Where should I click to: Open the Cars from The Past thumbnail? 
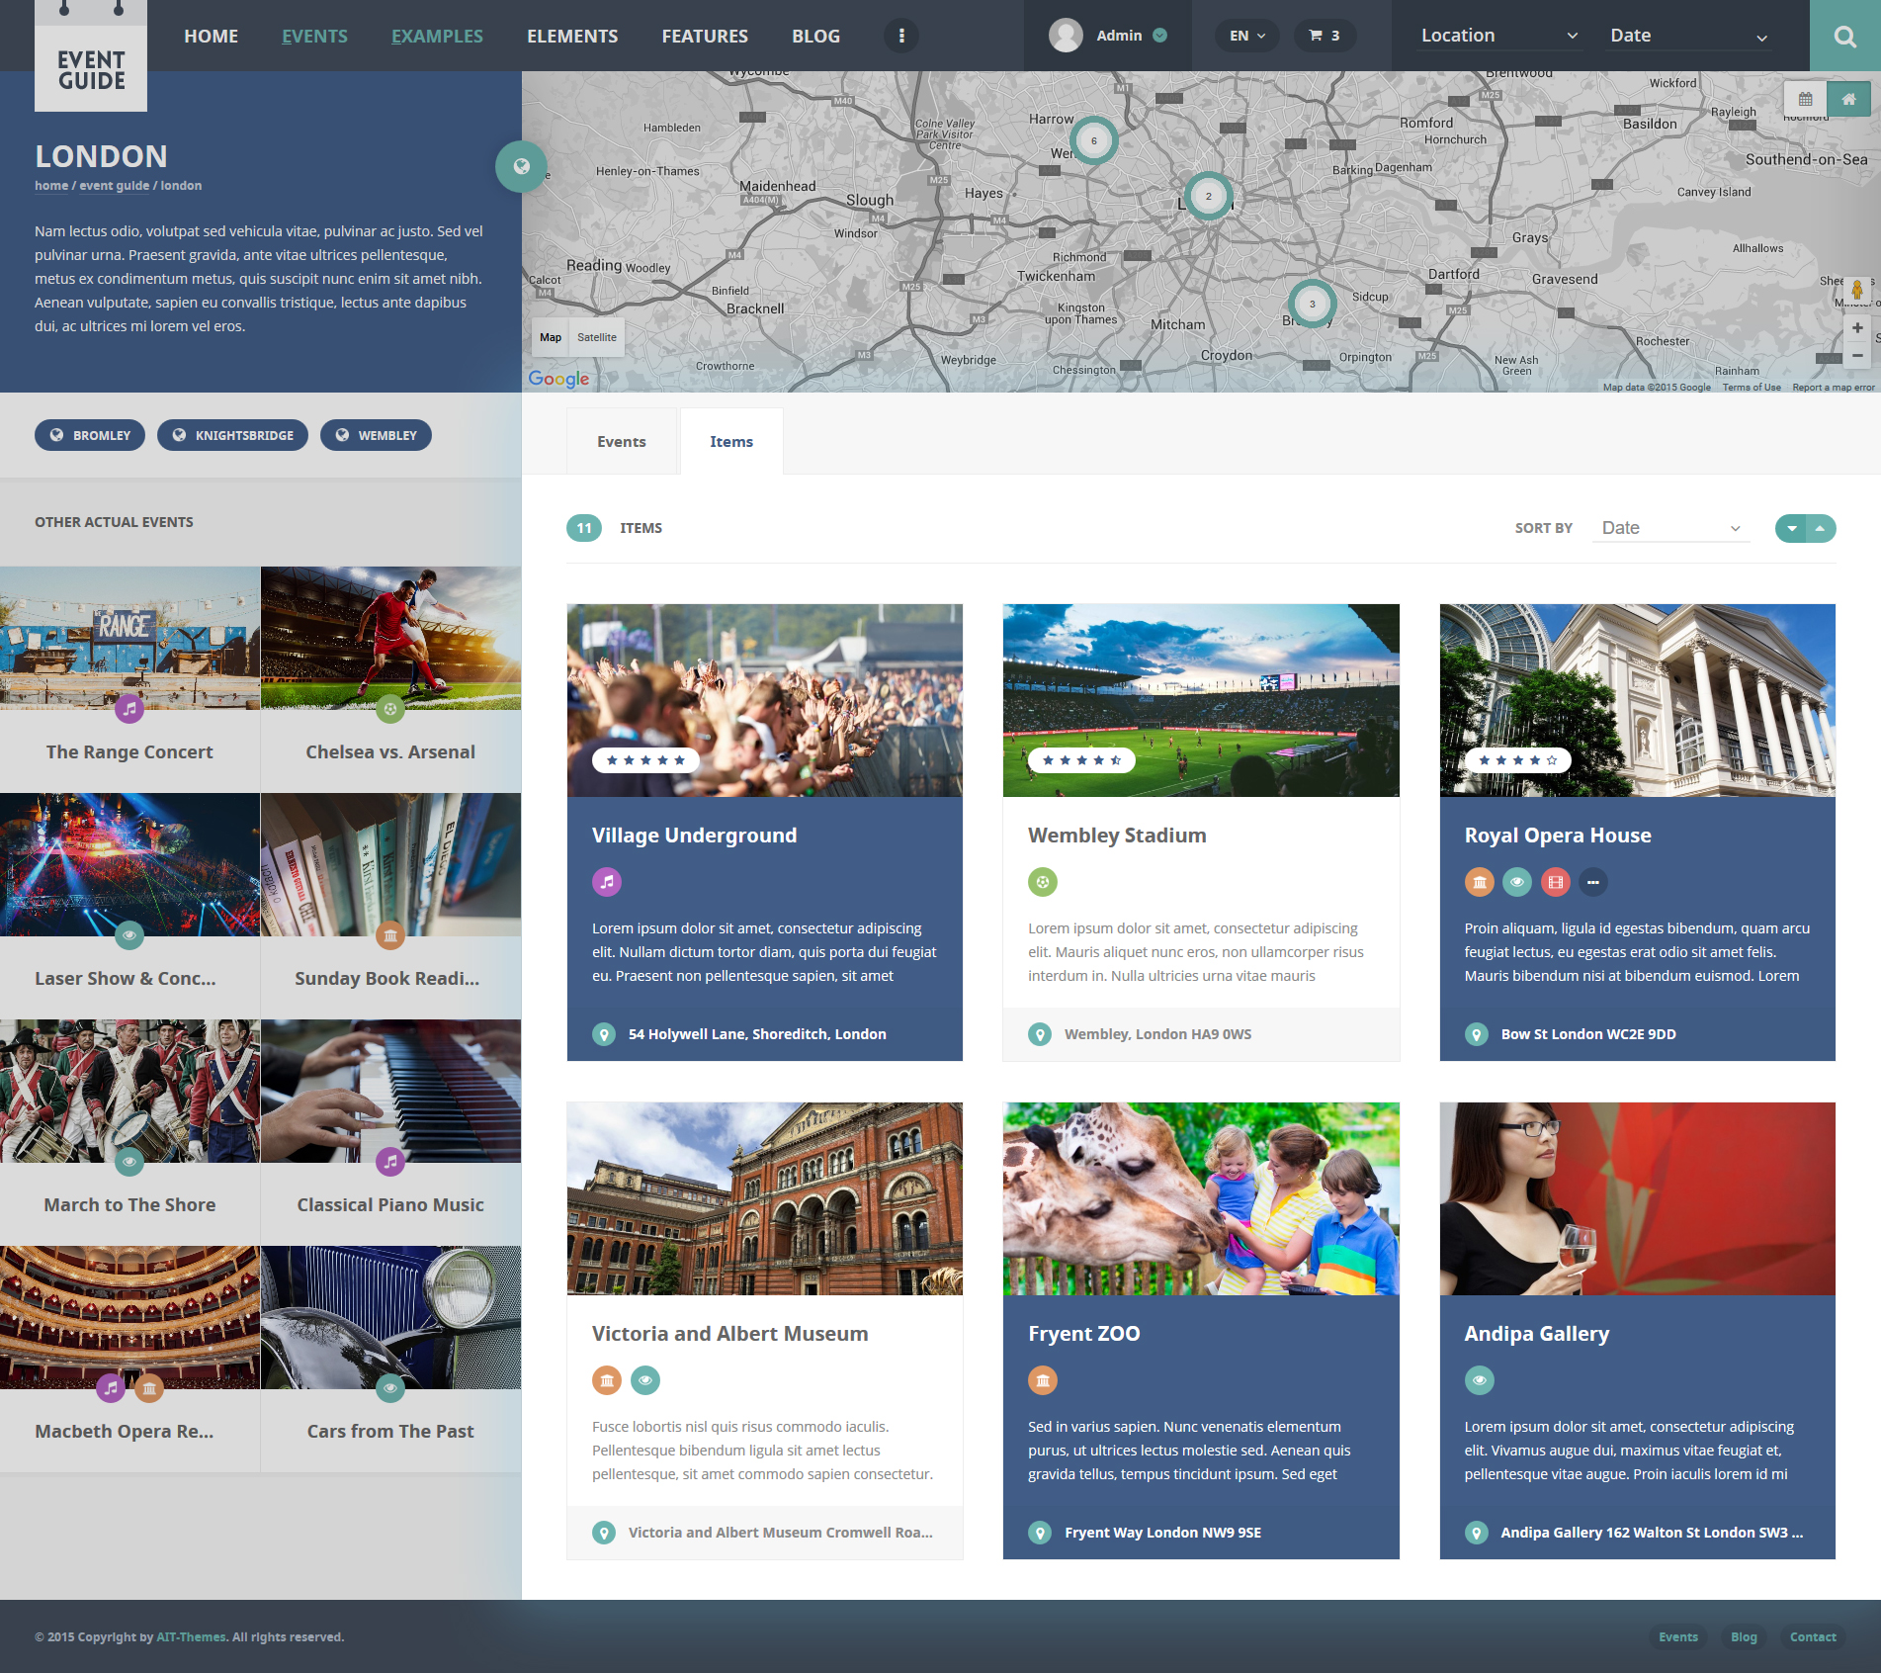(x=390, y=1317)
